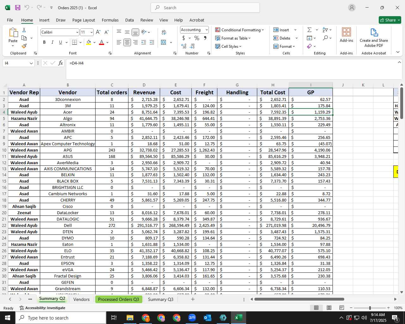Open the Calibri font name dropdown
Viewport: 405px width, 324px height.
77,32
